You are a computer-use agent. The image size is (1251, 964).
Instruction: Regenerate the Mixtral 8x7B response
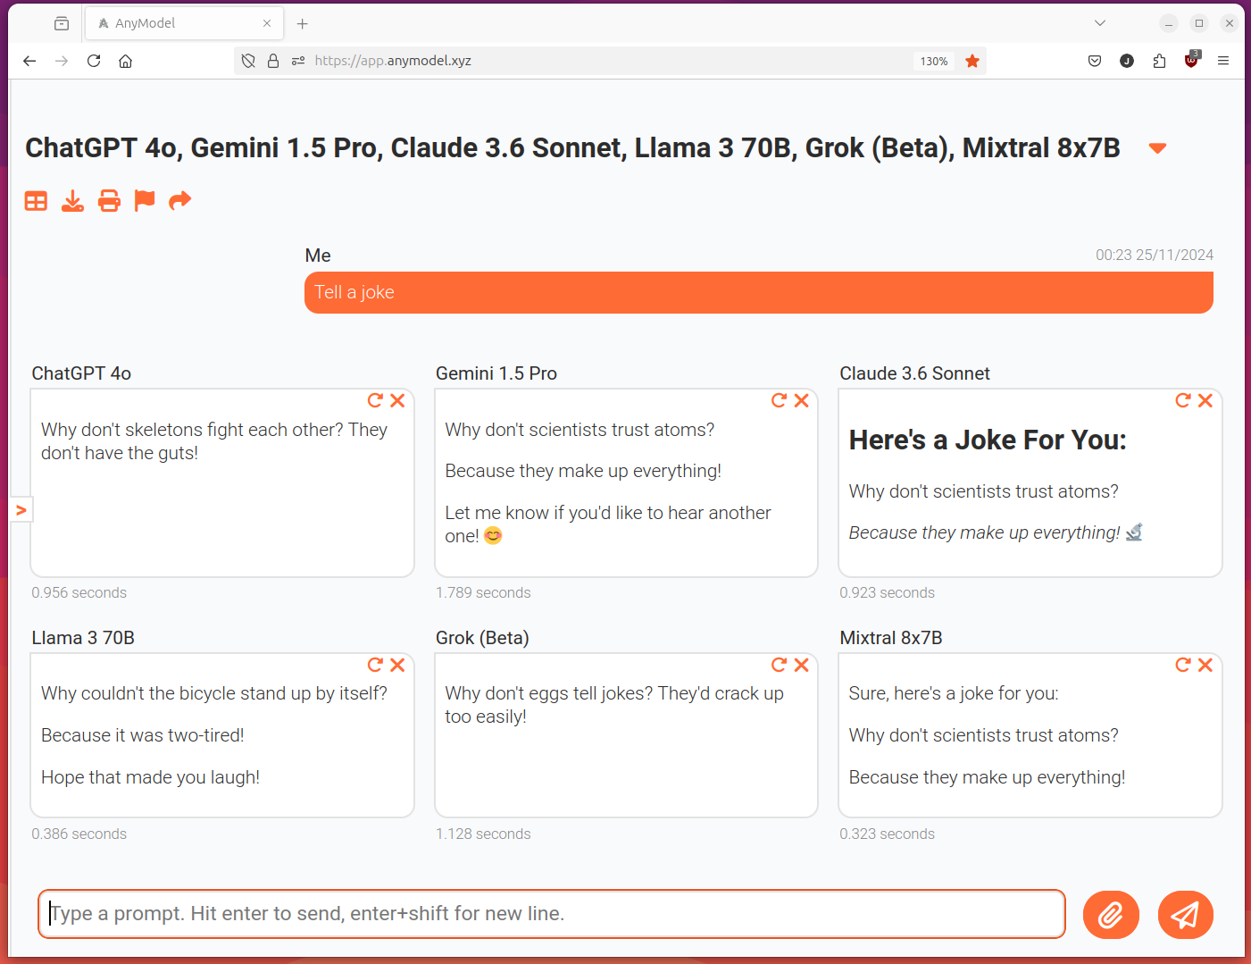(x=1182, y=665)
